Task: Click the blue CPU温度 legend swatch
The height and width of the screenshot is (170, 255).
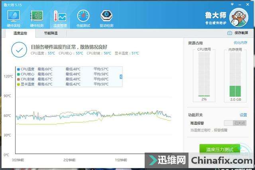Action: [x=18, y=69]
